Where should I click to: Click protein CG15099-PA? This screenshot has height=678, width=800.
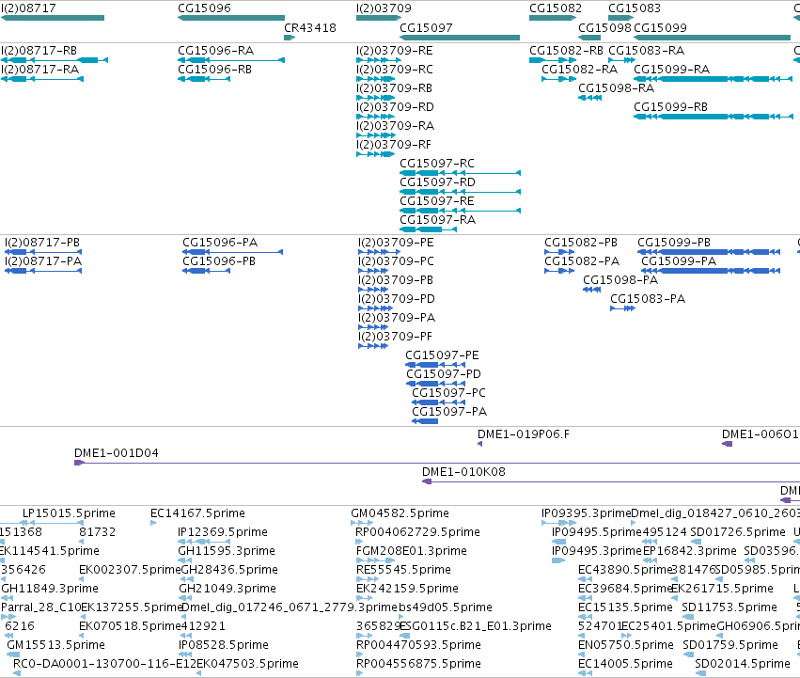coord(711,271)
